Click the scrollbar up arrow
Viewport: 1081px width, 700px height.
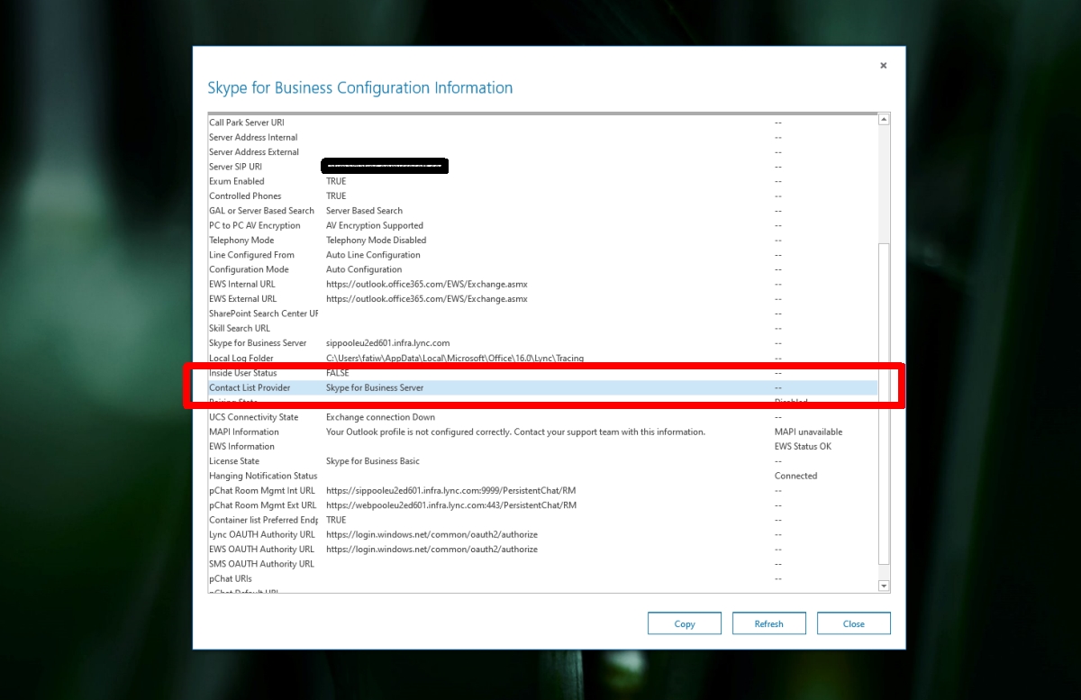tap(884, 120)
